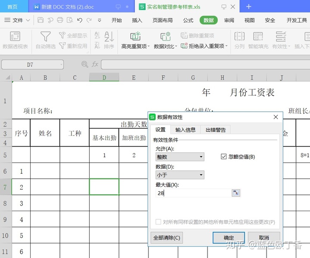Expand the 文件 menu arrow
This screenshot has width=310, height=258.
click(x=28, y=20)
